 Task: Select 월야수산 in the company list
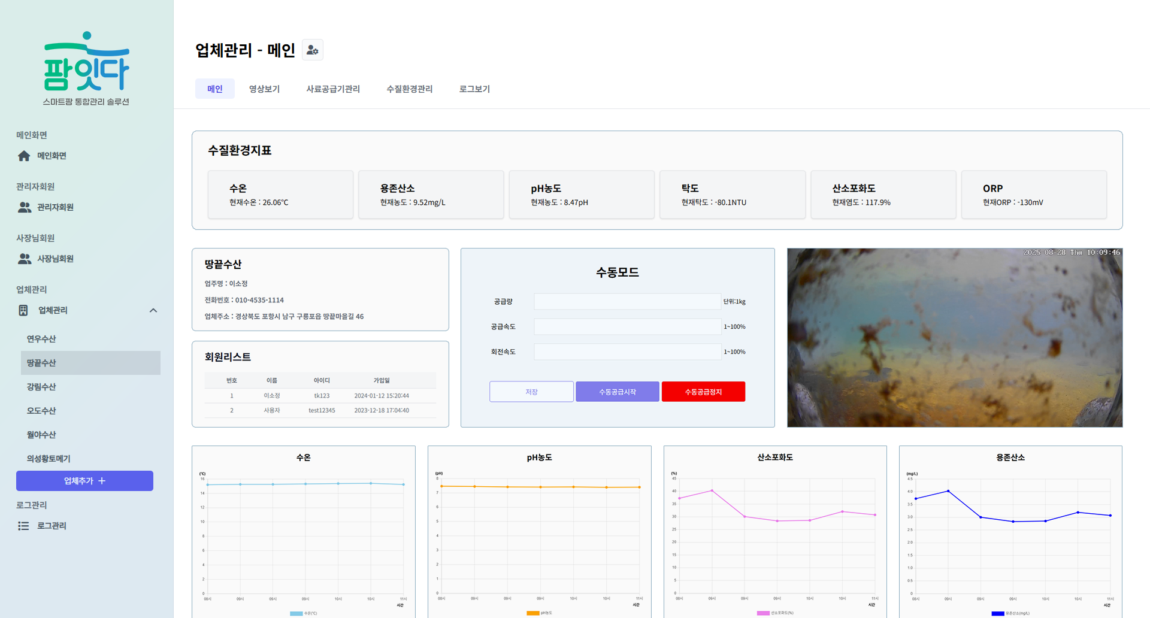[90, 435]
